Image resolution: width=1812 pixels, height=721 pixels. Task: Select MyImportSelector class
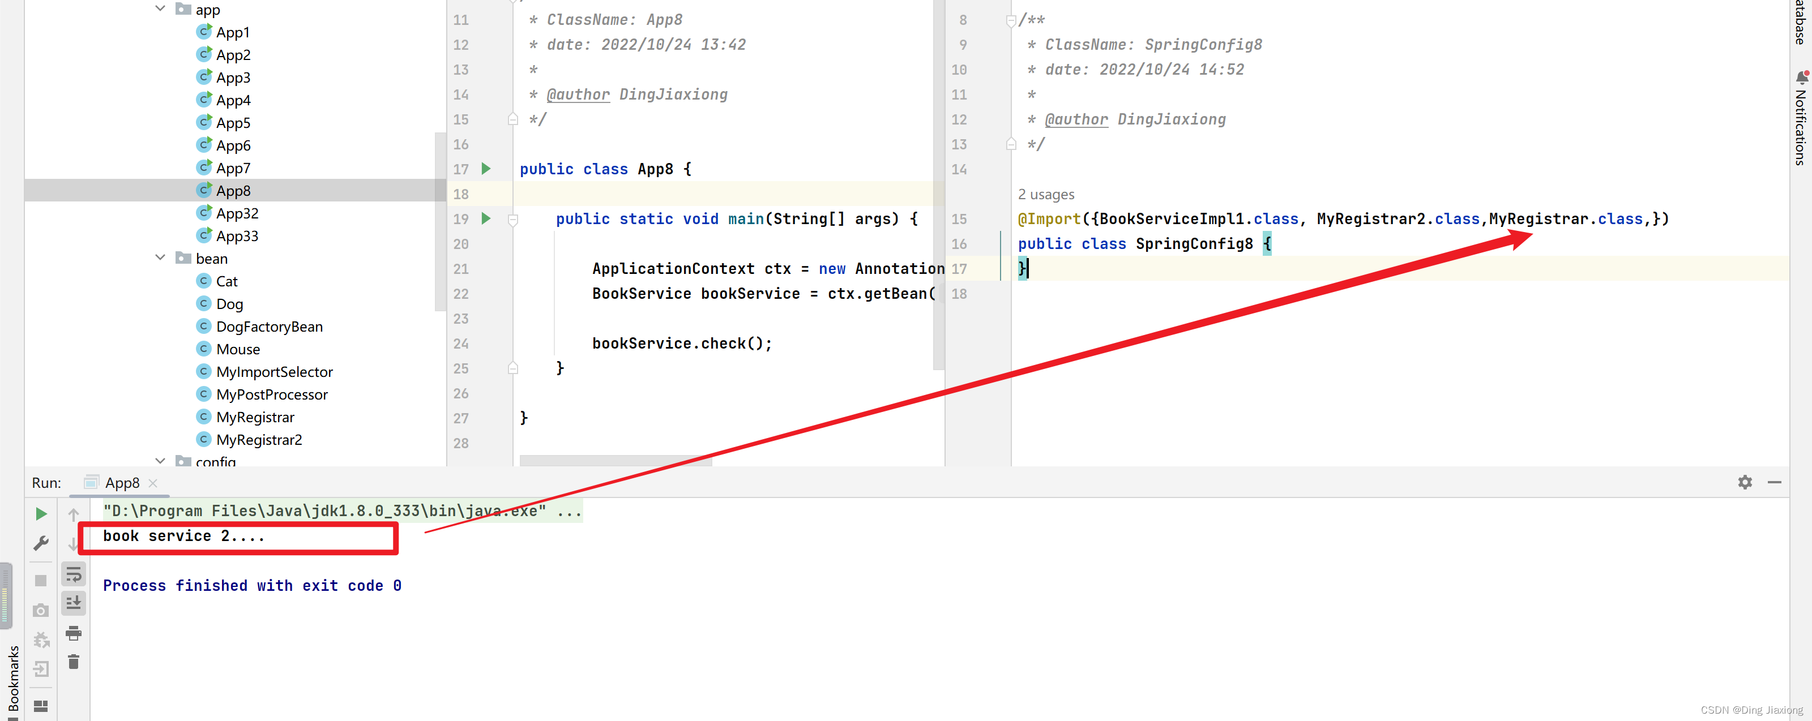274,372
